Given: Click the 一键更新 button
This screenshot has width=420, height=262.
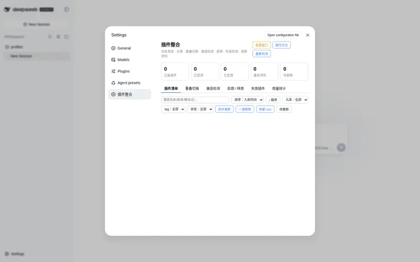Looking at the screenshot, I should tap(245, 109).
